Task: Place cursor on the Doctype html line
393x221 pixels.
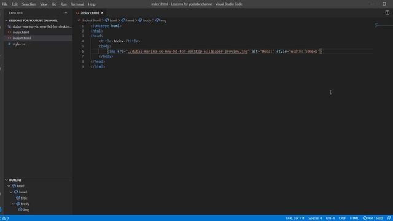Action: coord(106,26)
